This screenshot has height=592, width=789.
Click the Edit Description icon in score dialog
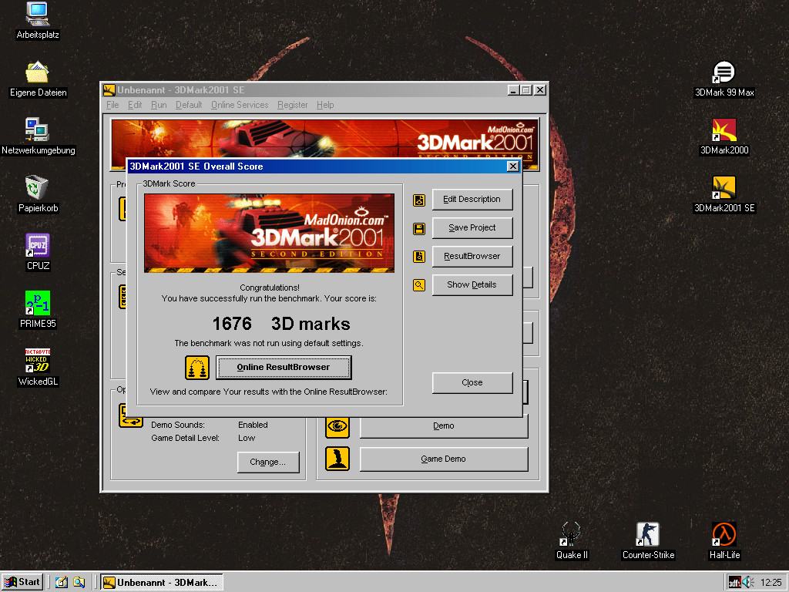[419, 200]
